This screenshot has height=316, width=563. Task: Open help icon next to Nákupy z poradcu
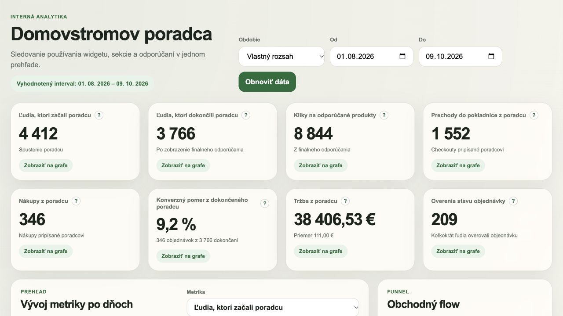click(76, 201)
